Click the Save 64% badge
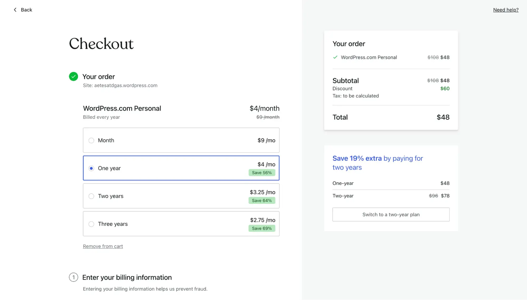The width and height of the screenshot is (527, 300). pos(262,200)
